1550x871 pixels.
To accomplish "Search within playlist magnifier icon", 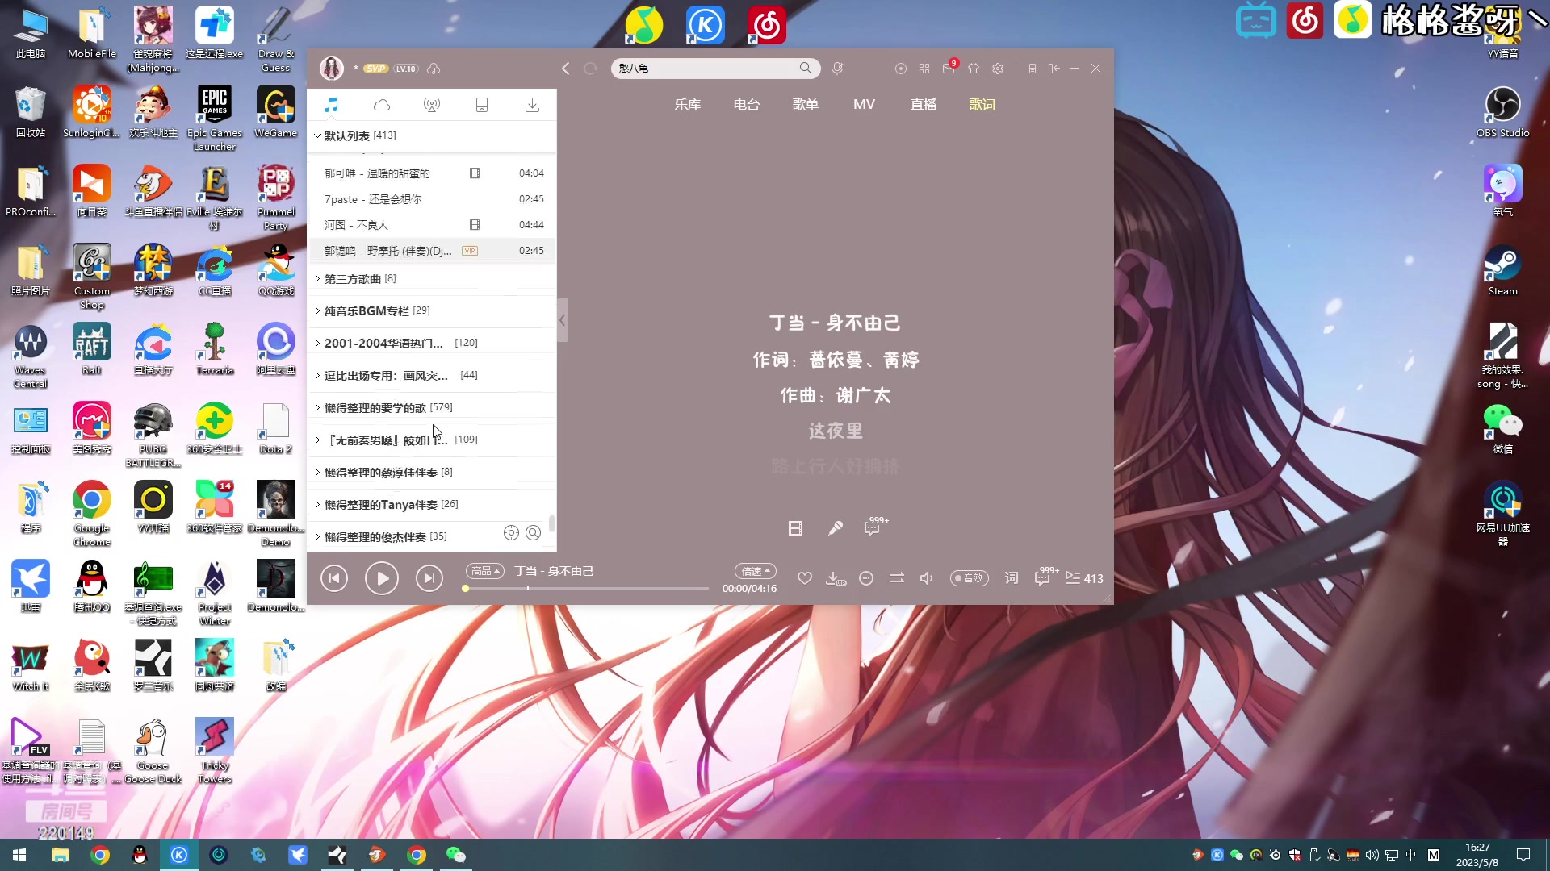I will 534,533.
